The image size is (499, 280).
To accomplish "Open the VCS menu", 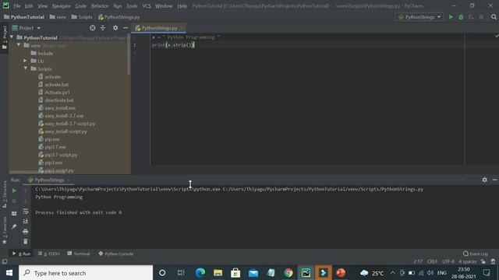I will click(147, 6).
